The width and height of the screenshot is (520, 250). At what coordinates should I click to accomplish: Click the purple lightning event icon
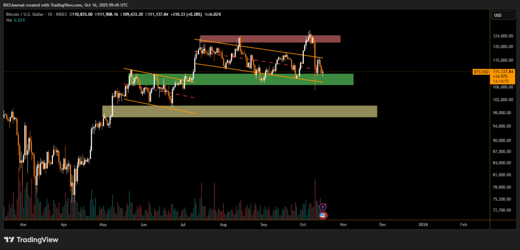pos(323,207)
